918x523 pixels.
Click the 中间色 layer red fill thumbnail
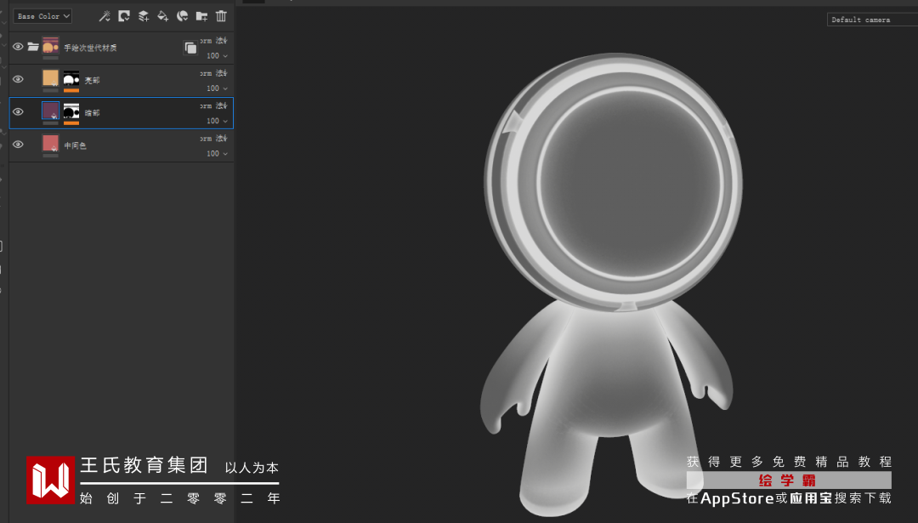50,144
